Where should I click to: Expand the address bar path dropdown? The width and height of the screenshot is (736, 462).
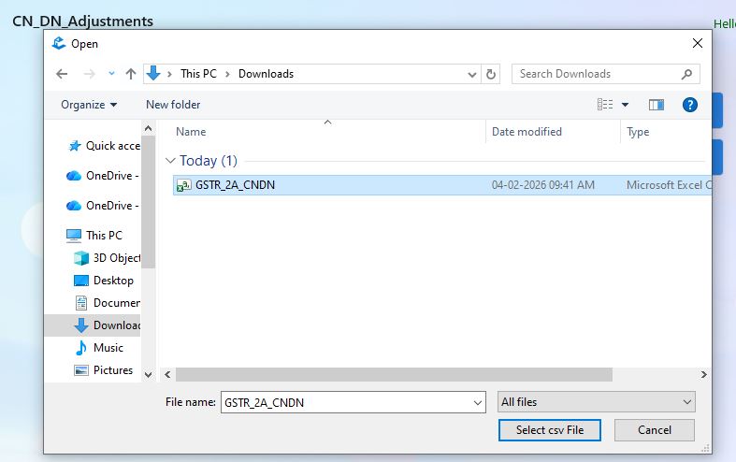coord(472,74)
